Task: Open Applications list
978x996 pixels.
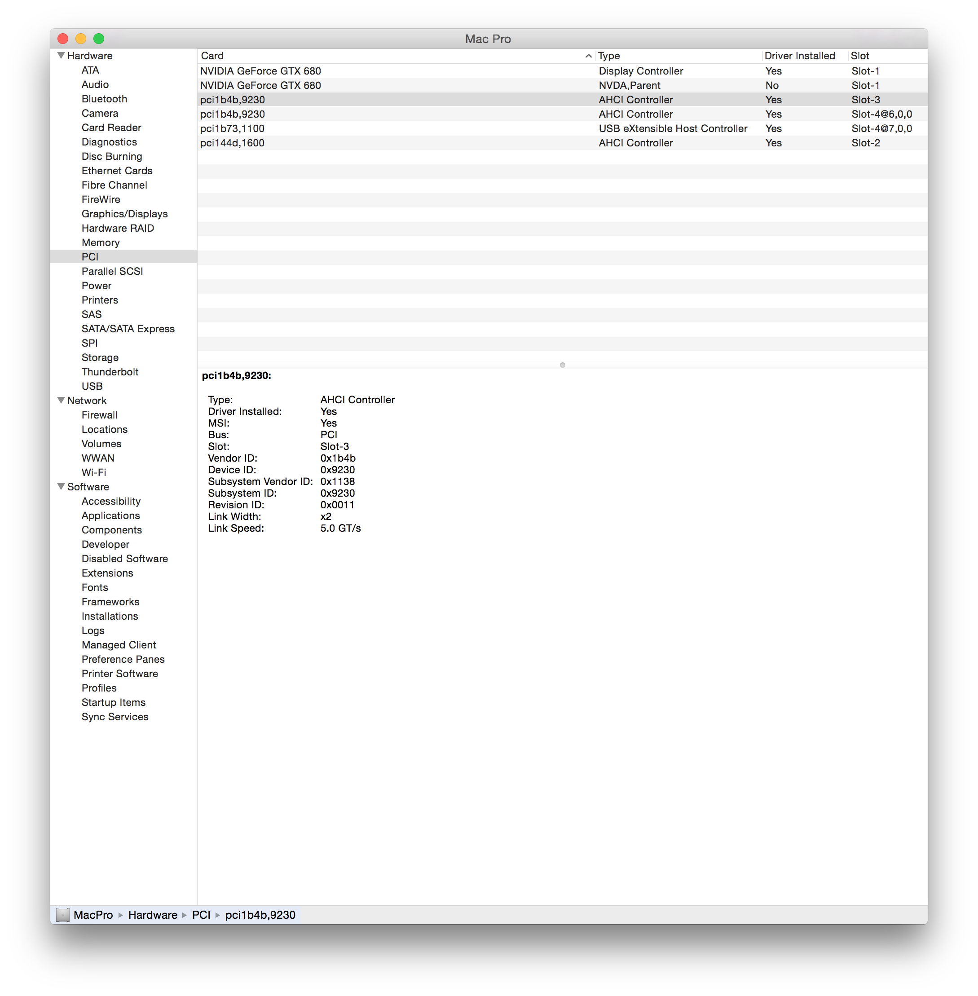Action: tap(111, 516)
